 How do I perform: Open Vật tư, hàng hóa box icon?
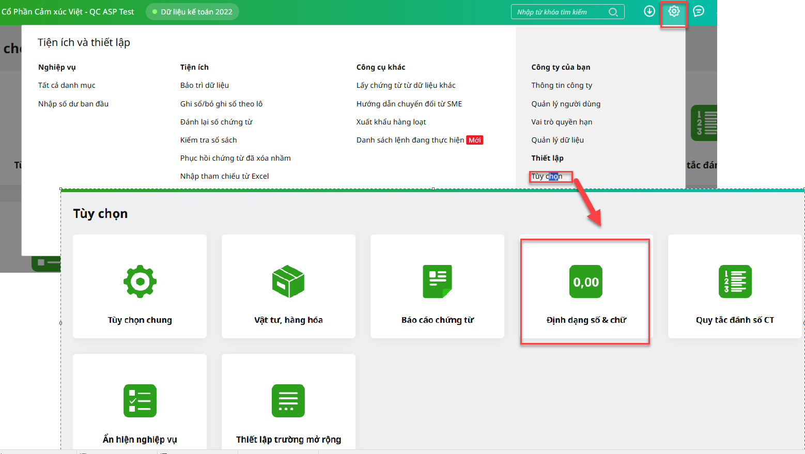pos(288,281)
